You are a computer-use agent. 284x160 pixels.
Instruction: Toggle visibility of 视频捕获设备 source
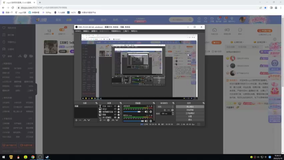click(x=115, y=112)
